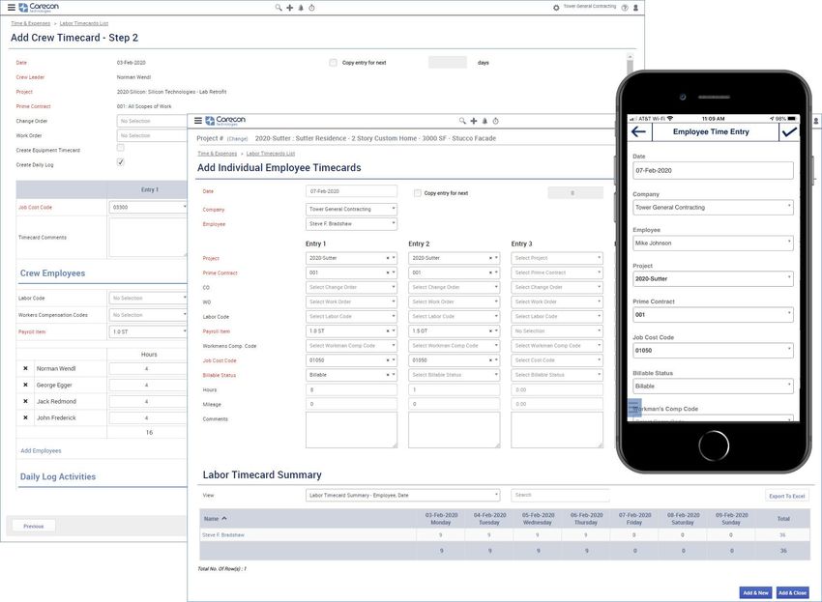Image resolution: width=822 pixels, height=602 pixels.
Task: Click plus icon in Add Crew Timecard header
Action: 289,8
